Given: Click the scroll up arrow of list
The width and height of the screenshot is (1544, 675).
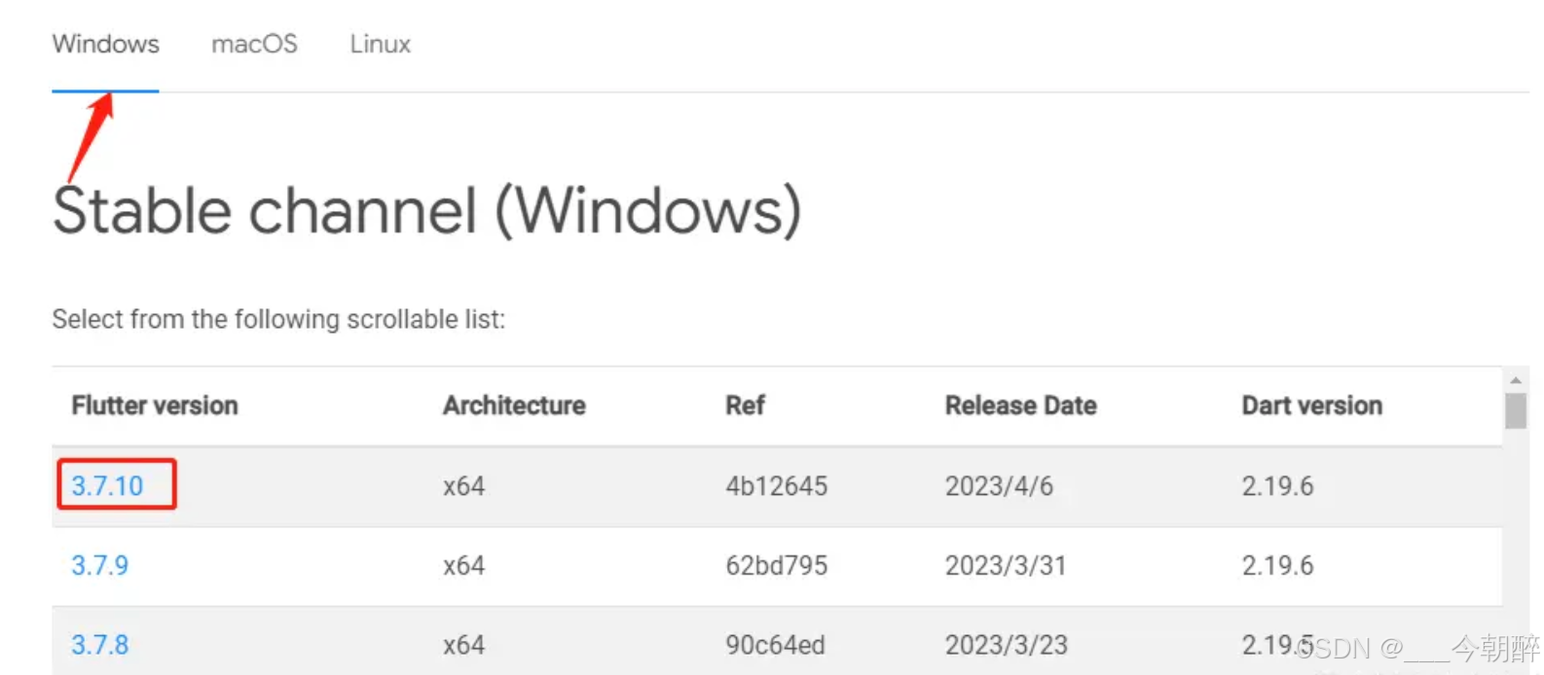Looking at the screenshot, I should pyautogui.click(x=1515, y=380).
